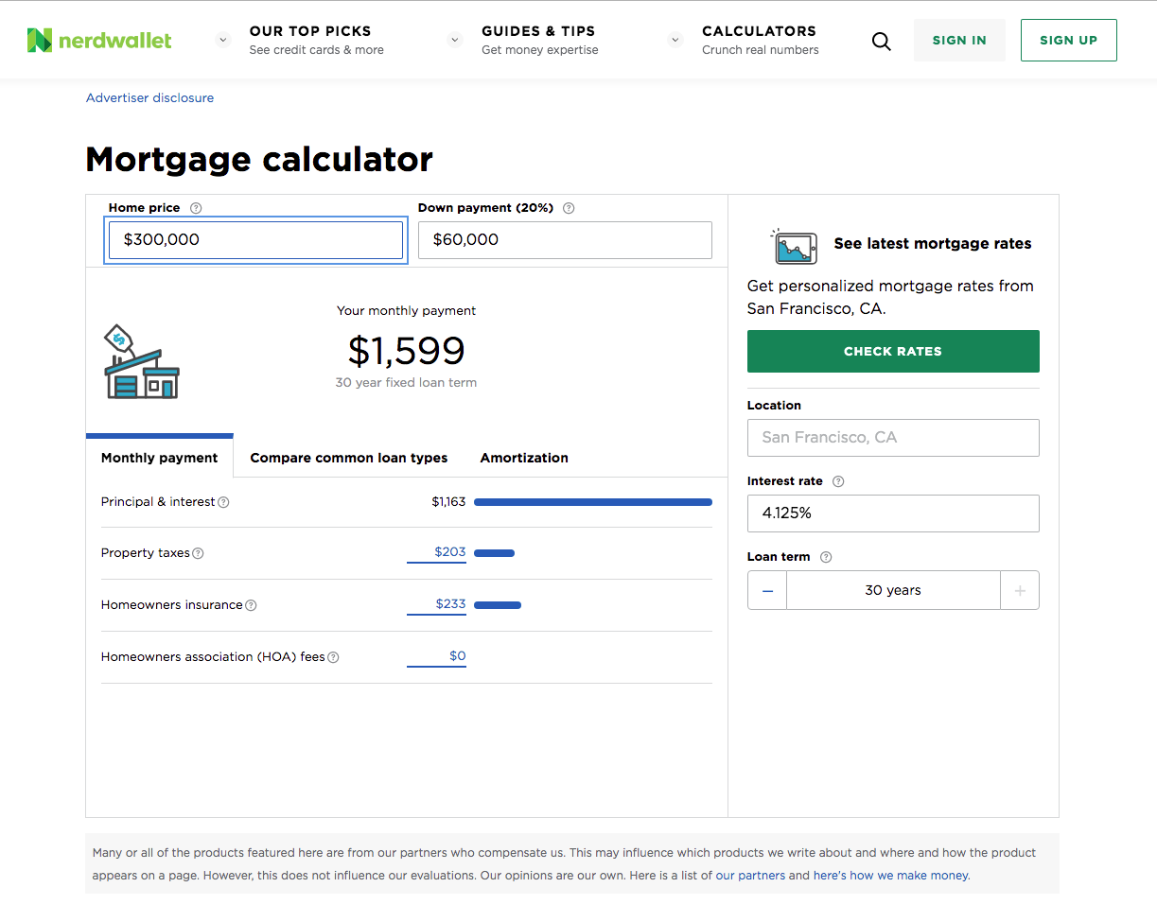This screenshot has width=1157, height=905.
Task: Click help icon beside Loan term
Action: [826, 557]
